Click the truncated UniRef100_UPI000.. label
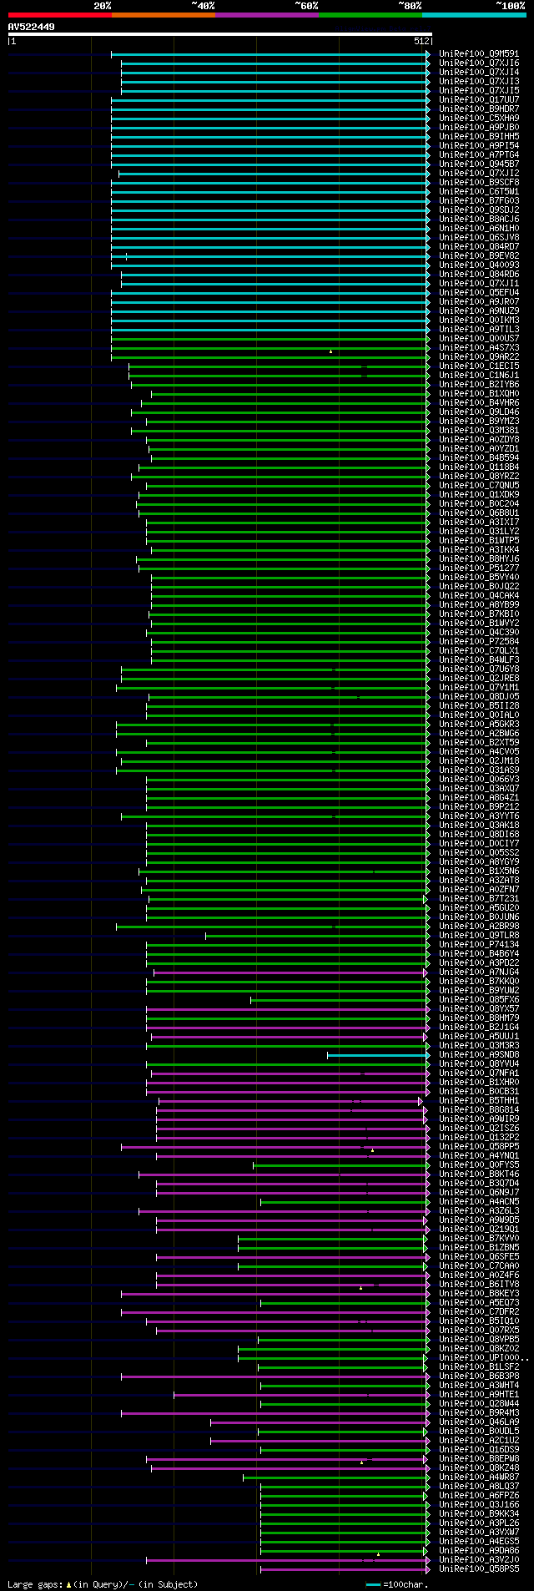The image size is (534, 1591). 484,1357
